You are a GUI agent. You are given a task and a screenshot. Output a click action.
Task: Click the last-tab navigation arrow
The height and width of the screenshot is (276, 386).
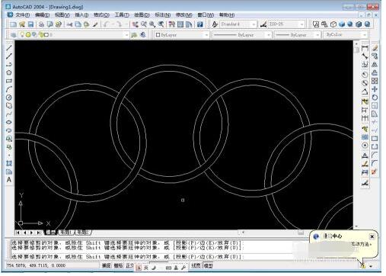(39, 233)
